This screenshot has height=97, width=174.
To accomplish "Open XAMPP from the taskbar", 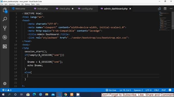I will (x=72, y=95).
